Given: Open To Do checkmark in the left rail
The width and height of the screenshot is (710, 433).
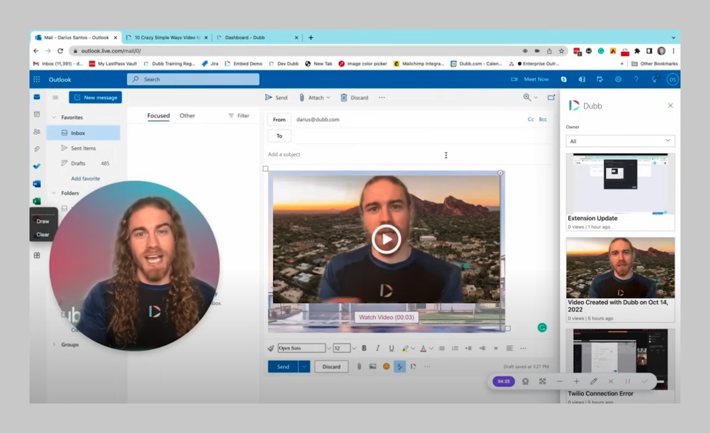Looking at the screenshot, I should coord(37,166).
